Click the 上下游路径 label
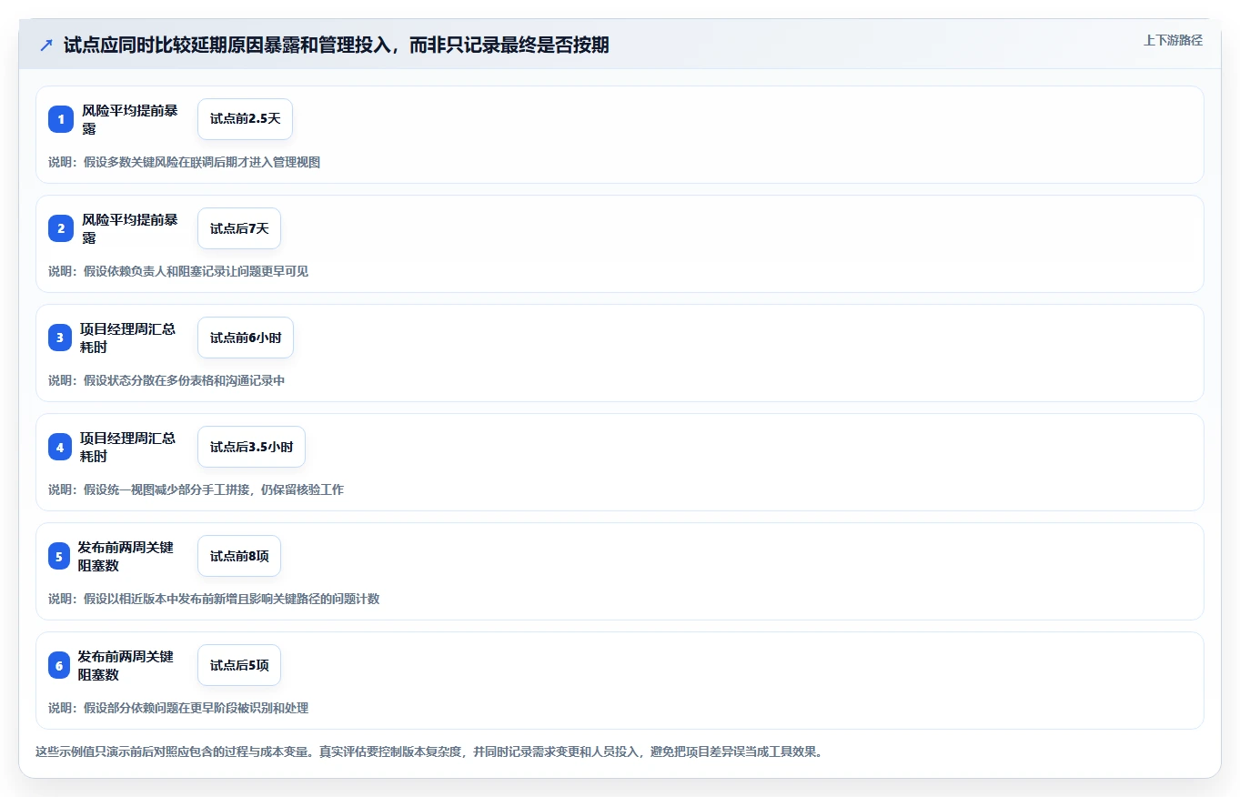 pos(1173,40)
